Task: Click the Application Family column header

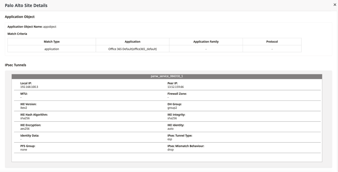Action: point(206,42)
